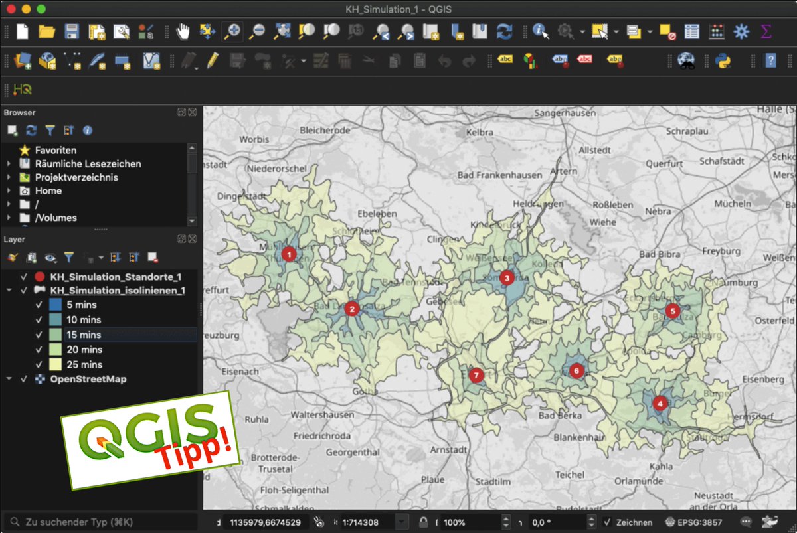Collapse the OpenStreetMap layer entry
The image size is (797, 533).
9,380
